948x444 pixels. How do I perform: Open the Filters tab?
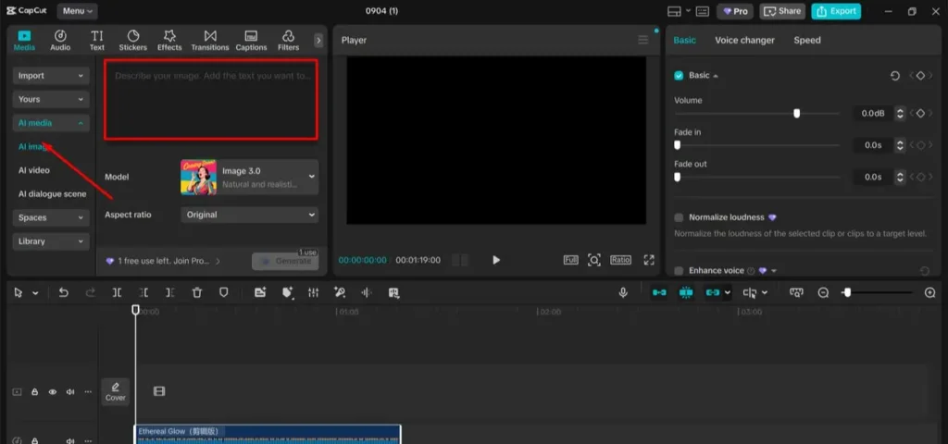289,41
